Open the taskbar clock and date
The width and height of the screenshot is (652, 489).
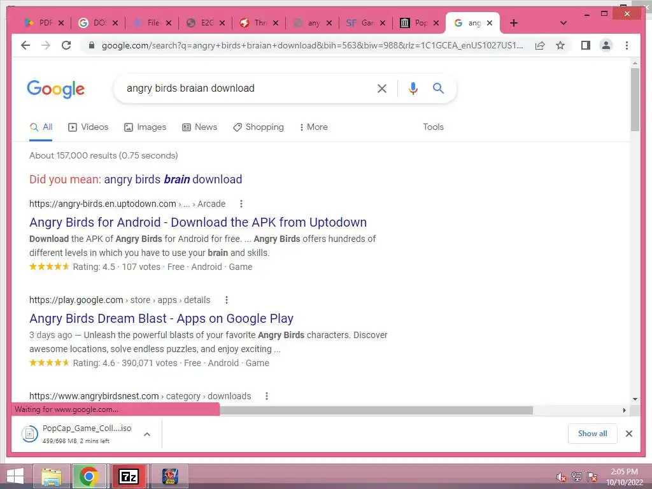tap(624, 477)
